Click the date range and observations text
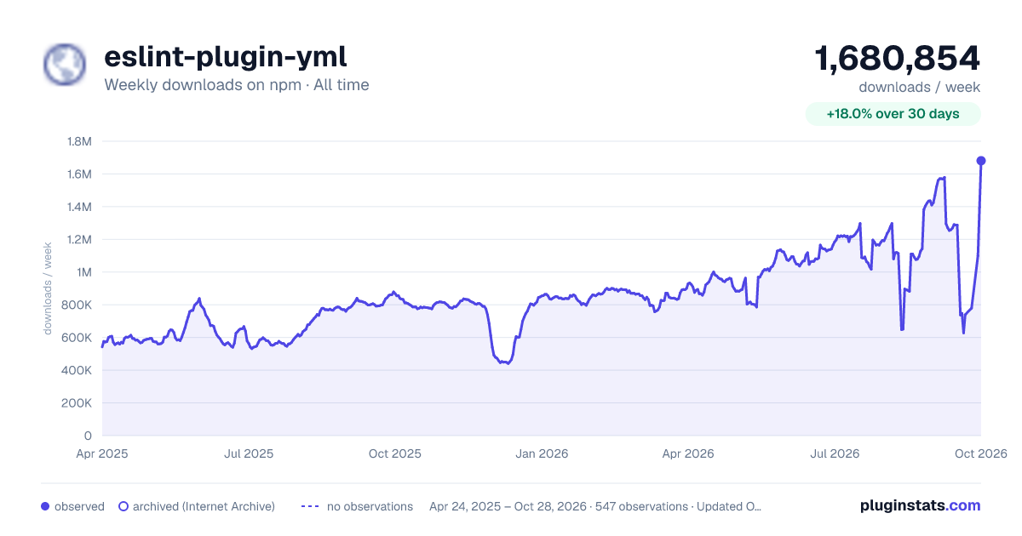The image size is (1022, 536). pyautogui.click(x=595, y=506)
